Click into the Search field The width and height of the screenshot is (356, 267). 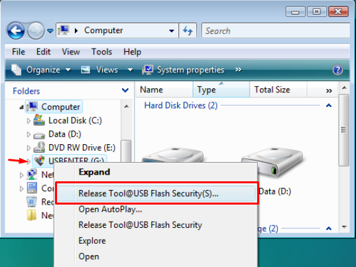[x=276, y=31]
